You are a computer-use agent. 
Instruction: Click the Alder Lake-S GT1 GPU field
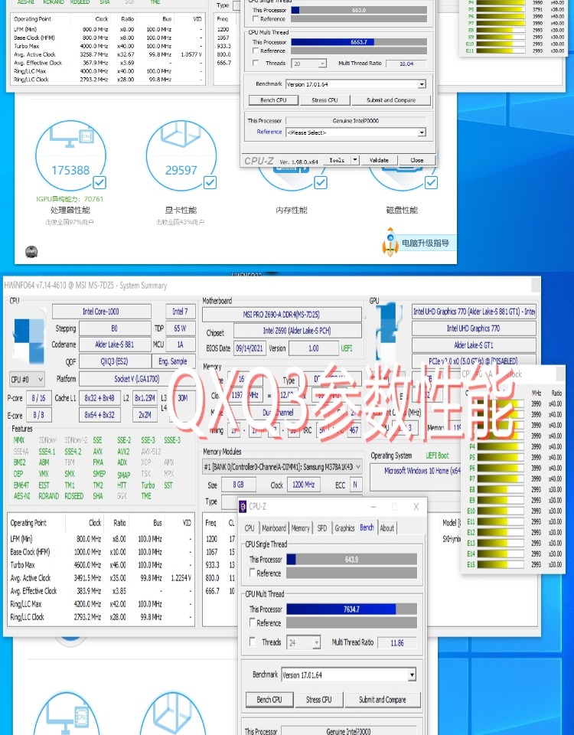coord(474,345)
